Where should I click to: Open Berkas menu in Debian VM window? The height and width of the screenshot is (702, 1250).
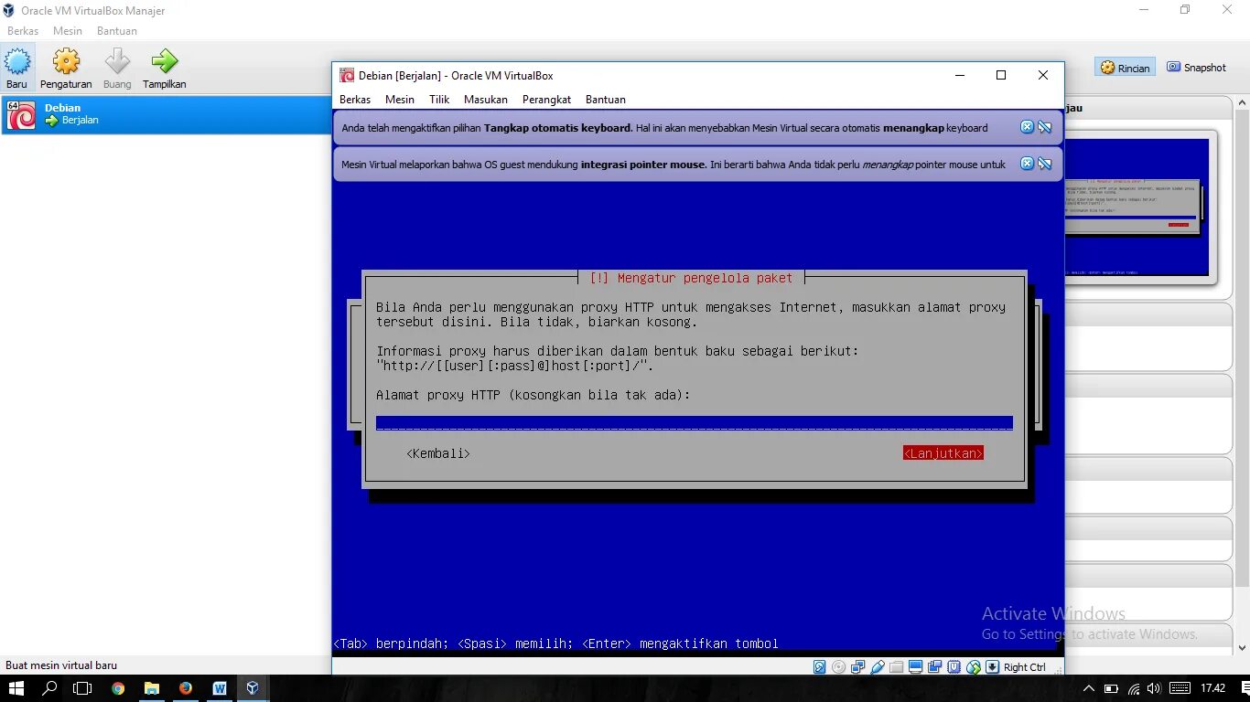click(355, 100)
